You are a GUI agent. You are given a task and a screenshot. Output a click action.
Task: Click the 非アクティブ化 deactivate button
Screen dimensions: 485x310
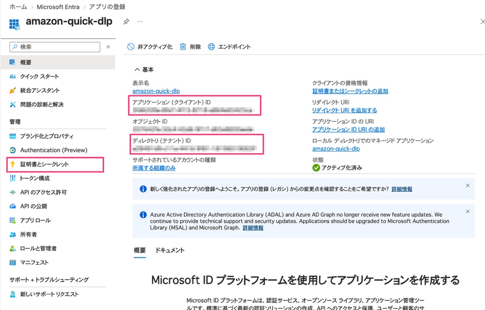point(150,47)
